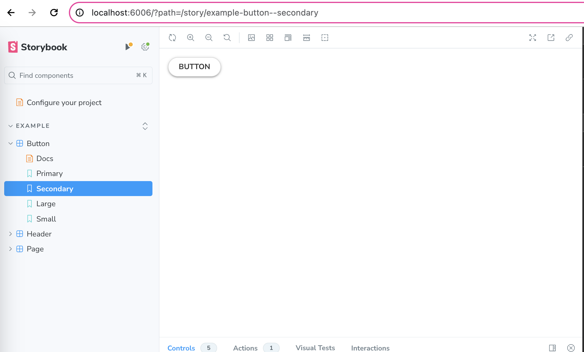Open story in new tab icon
The width and height of the screenshot is (584, 352).
tap(551, 38)
